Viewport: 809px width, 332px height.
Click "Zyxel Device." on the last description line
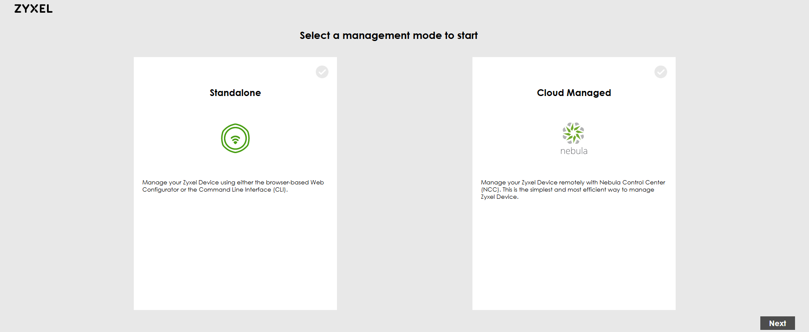click(500, 197)
